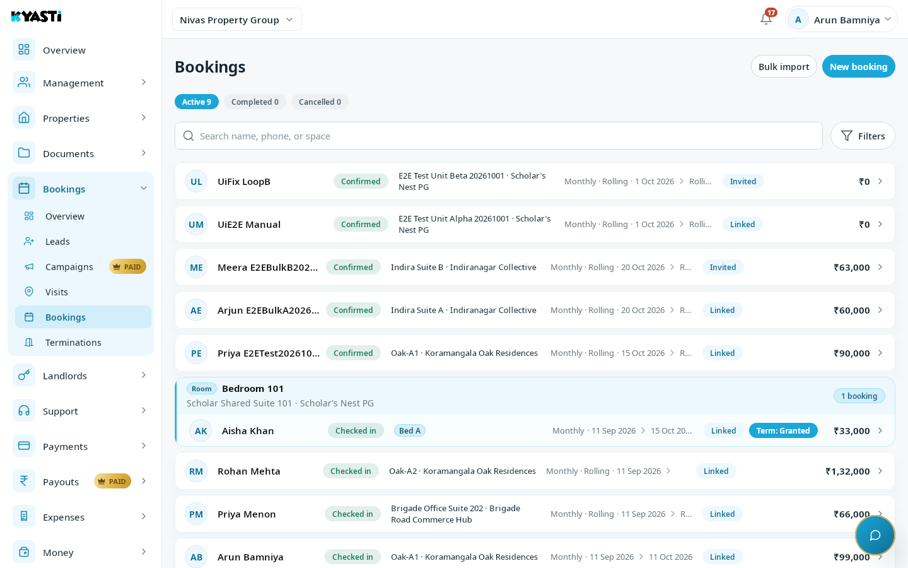Click the AK avatar for Aisha Khan
The height and width of the screenshot is (568, 908).
pyautogui.click(x=201, y=431)
